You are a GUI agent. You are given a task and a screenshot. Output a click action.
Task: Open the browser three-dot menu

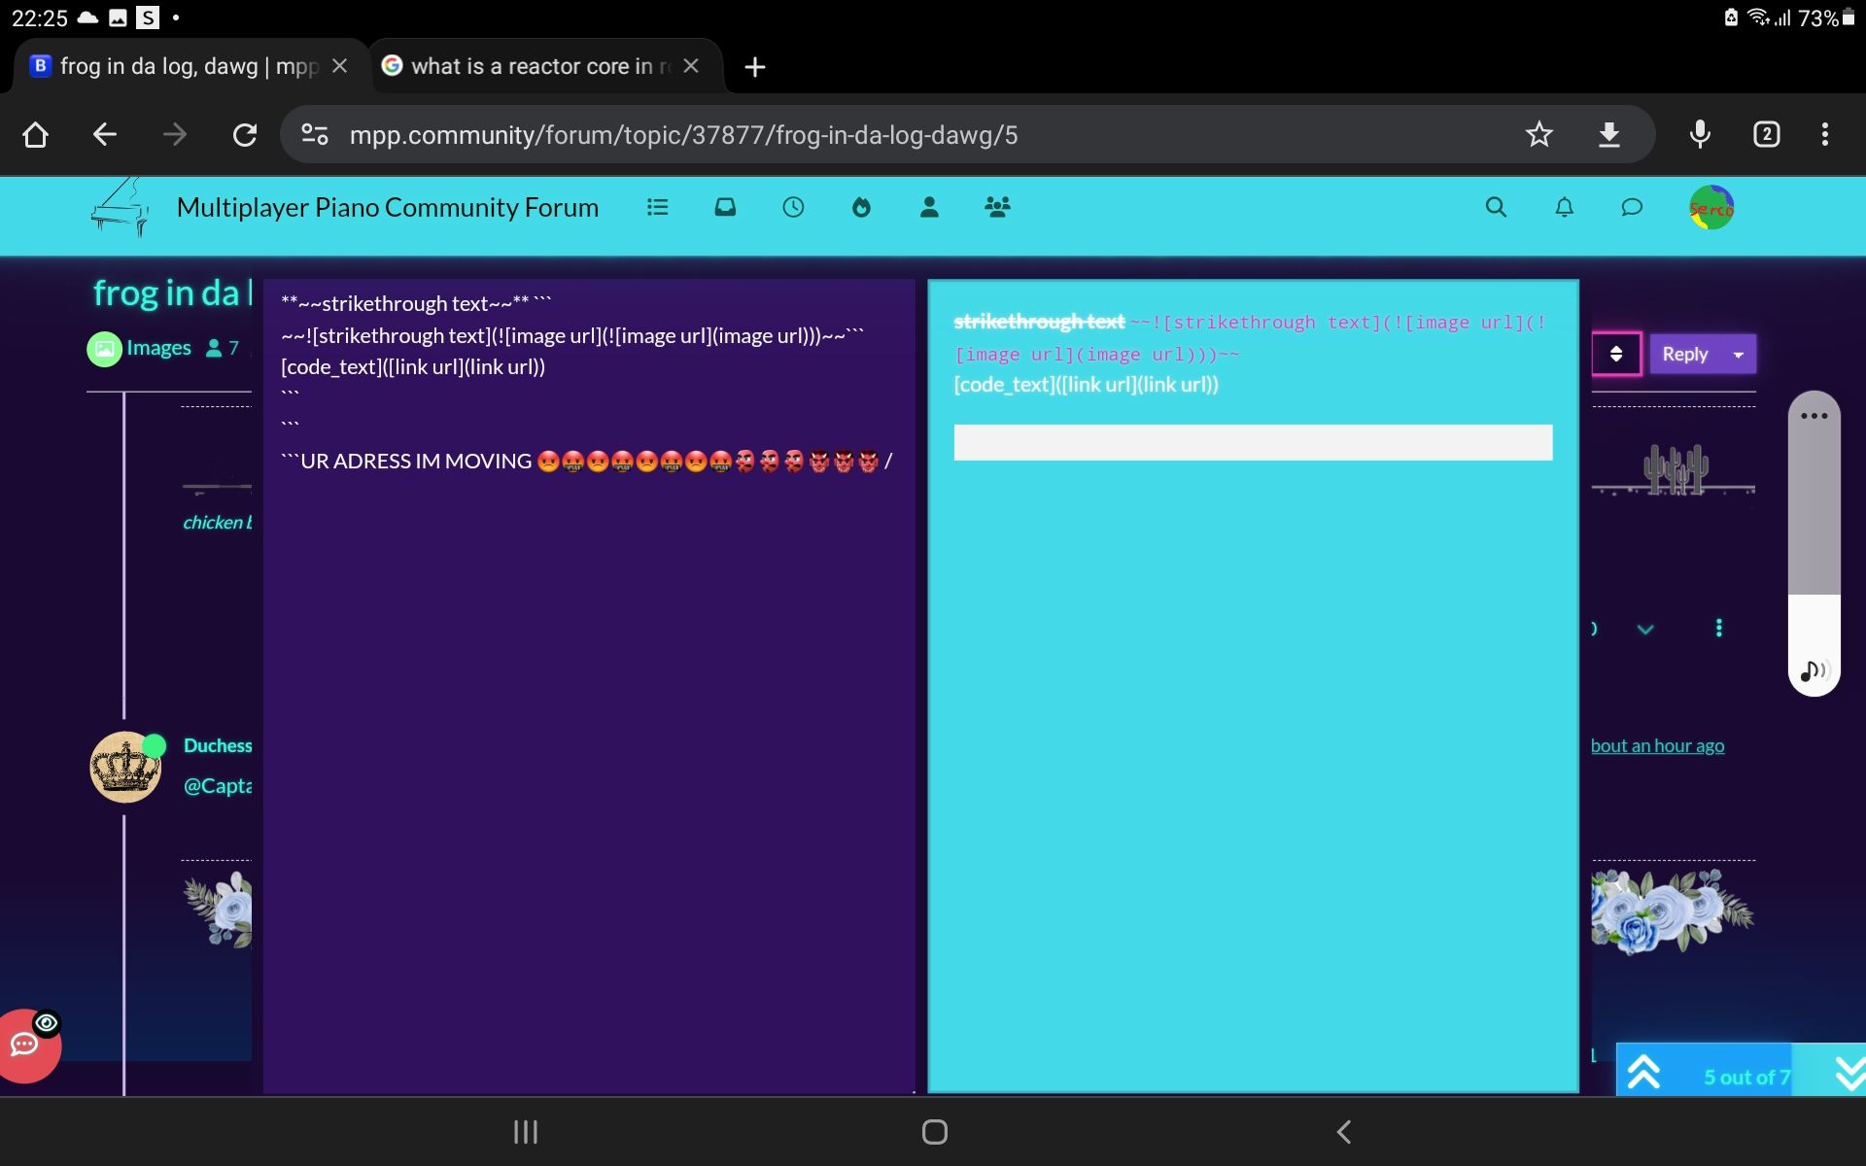point(1825,134)
